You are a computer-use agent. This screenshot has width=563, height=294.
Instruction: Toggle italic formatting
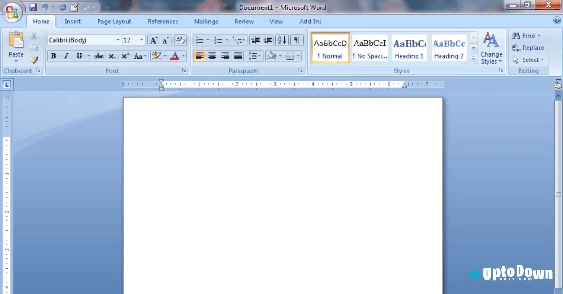point(66,56)
